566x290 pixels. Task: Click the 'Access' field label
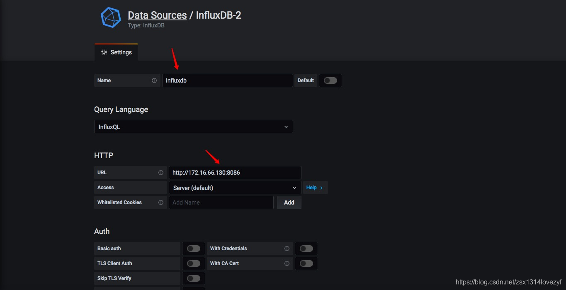(x=106, y=188)
